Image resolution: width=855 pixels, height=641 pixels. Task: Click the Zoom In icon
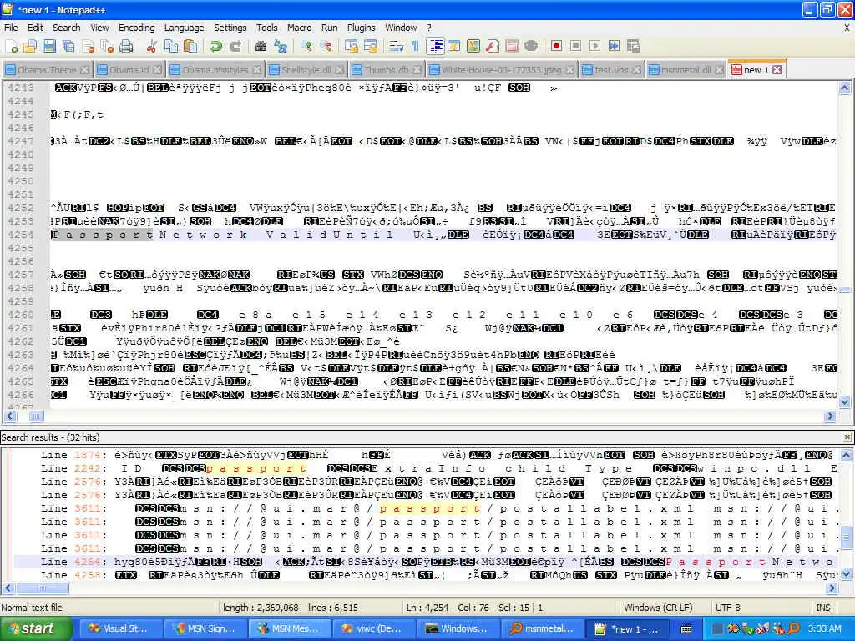tap(306, 47)
